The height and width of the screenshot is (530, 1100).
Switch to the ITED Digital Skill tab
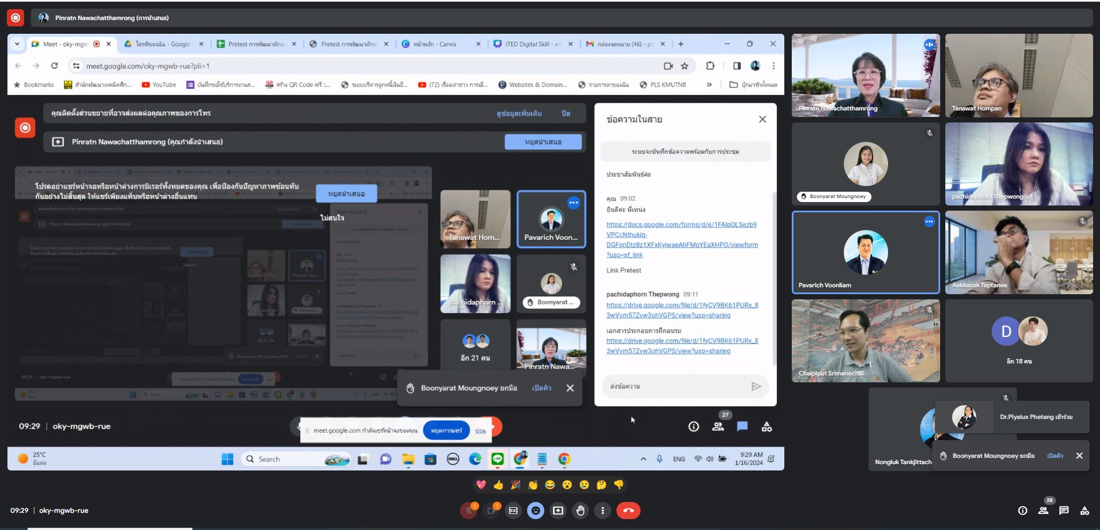[533, 44]
